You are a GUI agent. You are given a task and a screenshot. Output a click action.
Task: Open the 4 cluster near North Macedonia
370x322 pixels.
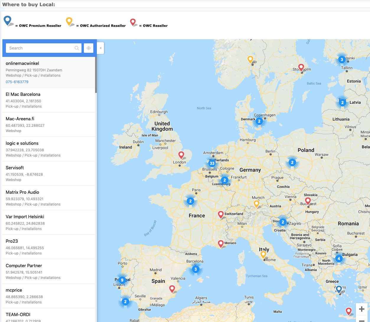coord(339,259)
